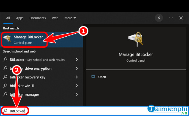Screen dimensions: 189x116
Task: Expand arrow for BitLocker web results
Action: (77, 60)
